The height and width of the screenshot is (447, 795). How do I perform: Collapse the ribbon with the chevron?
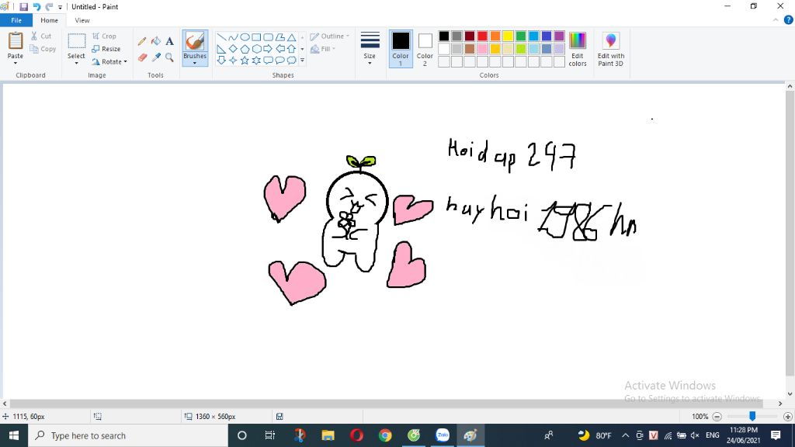pos(776,20)
